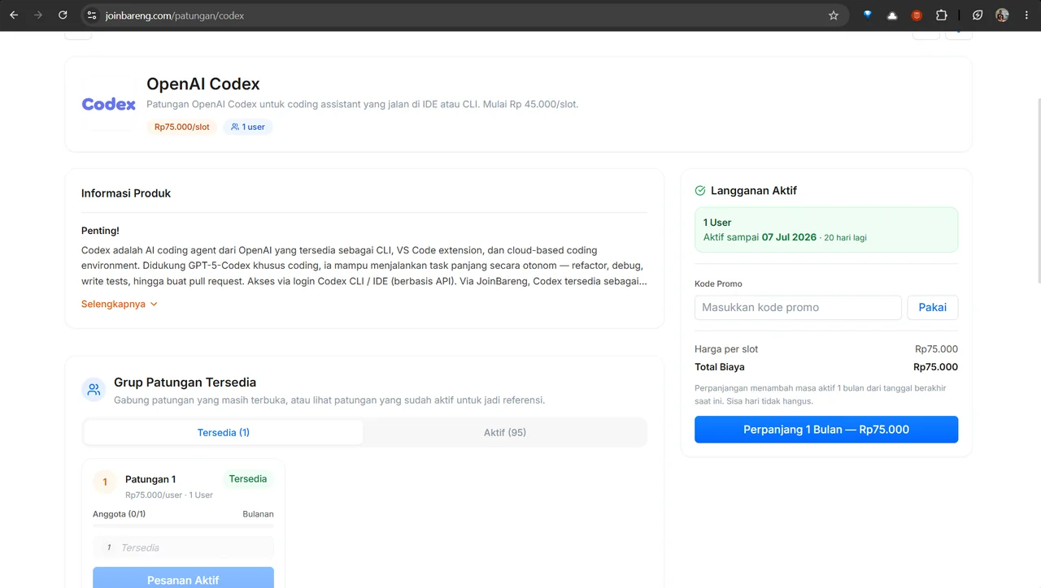The height and width of the screenshot is (588, 1041).
Task: Reload the current page
Action: coord(63,15)
